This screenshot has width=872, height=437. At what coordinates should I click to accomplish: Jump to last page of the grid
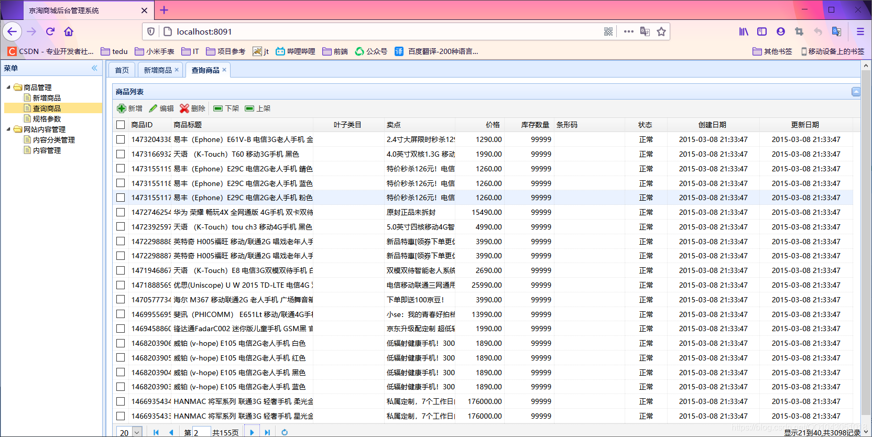[x=267, y=432]
